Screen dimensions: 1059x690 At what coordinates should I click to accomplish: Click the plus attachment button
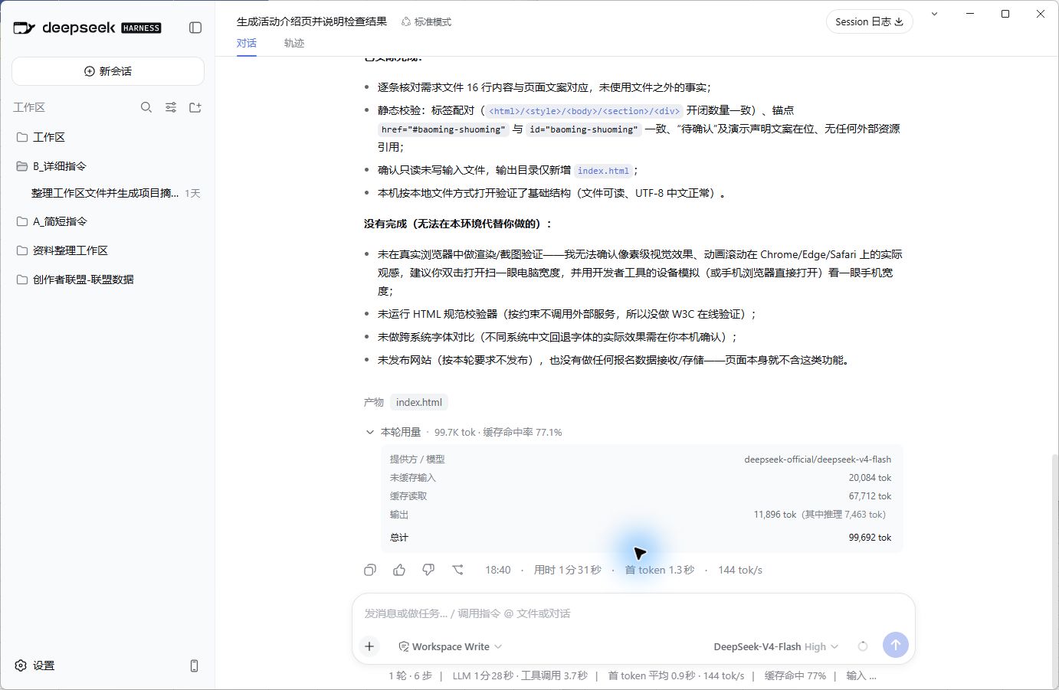[369, 646]
